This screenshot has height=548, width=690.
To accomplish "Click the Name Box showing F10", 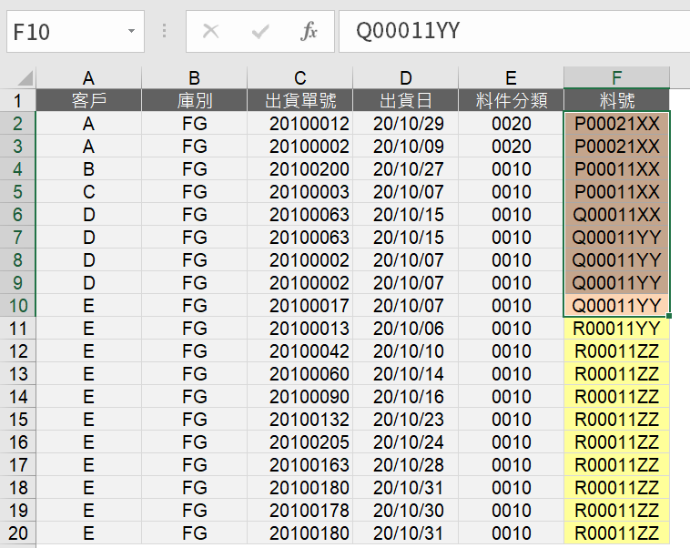I will (76, 32).
